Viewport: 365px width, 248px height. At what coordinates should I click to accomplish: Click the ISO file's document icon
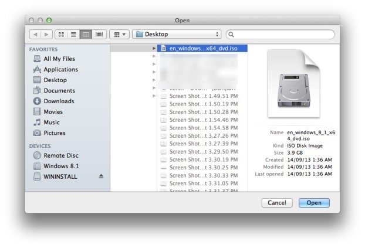coord(164,48)
